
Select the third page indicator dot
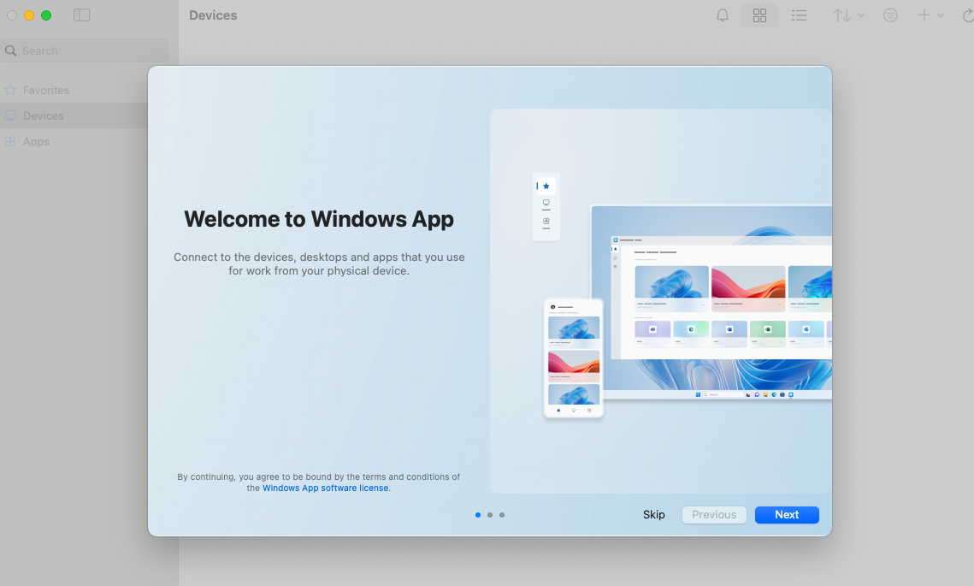[x=502, y=514]
